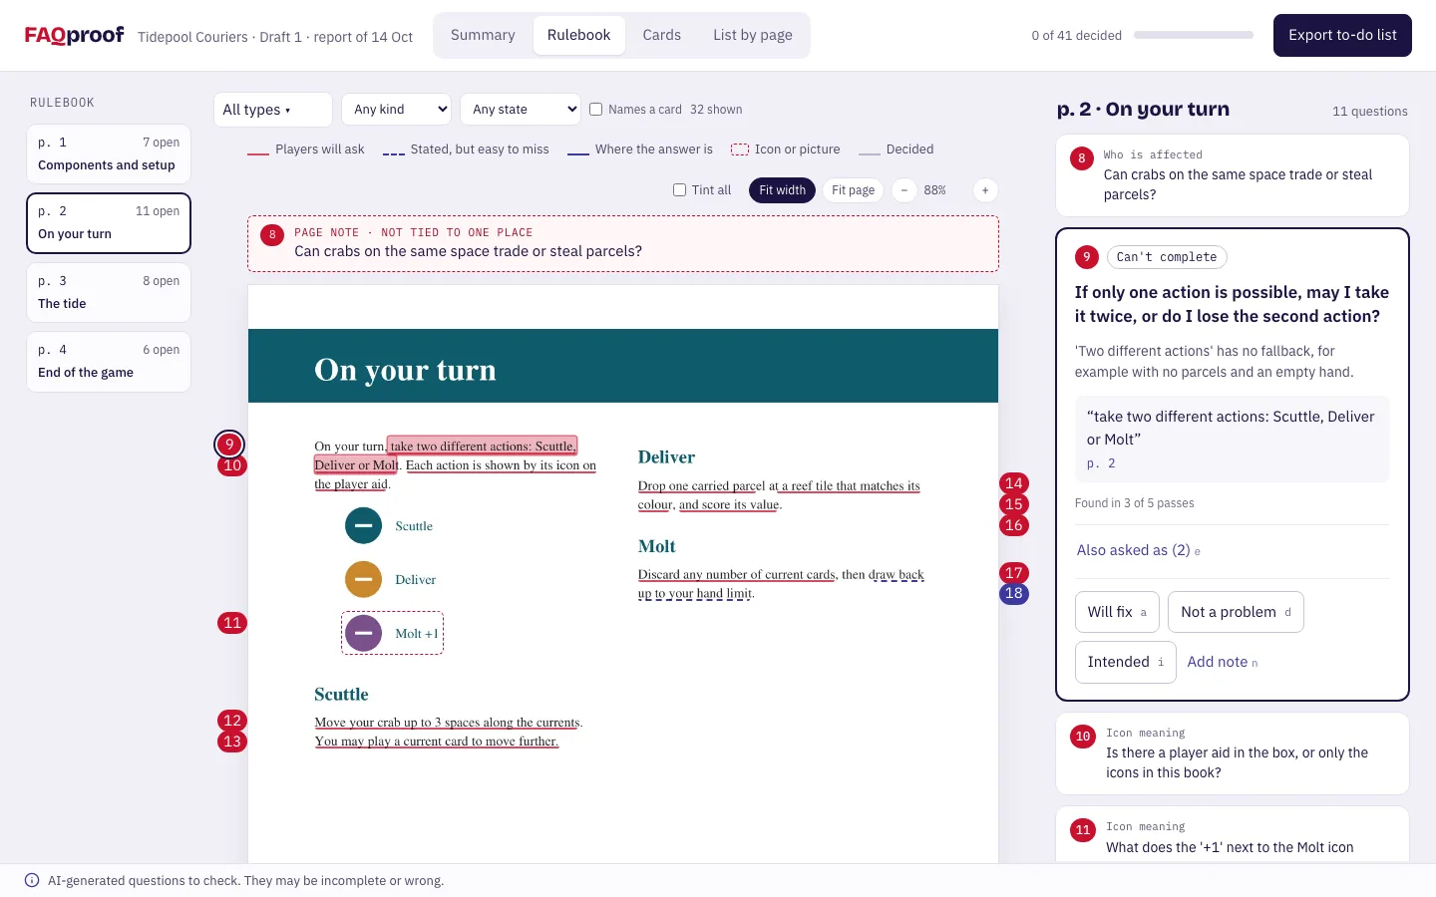Select question marker 15 beside the page
This screenshot has width=1436, height=897.
[1014, 504]
